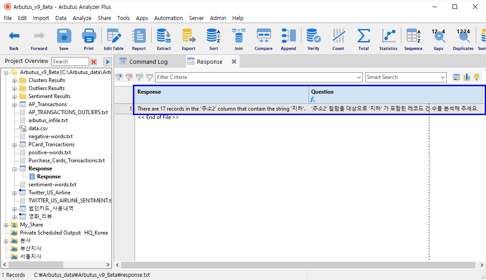Click the Question column header
The width and height of the screenshot is (486, 280).
396,95
